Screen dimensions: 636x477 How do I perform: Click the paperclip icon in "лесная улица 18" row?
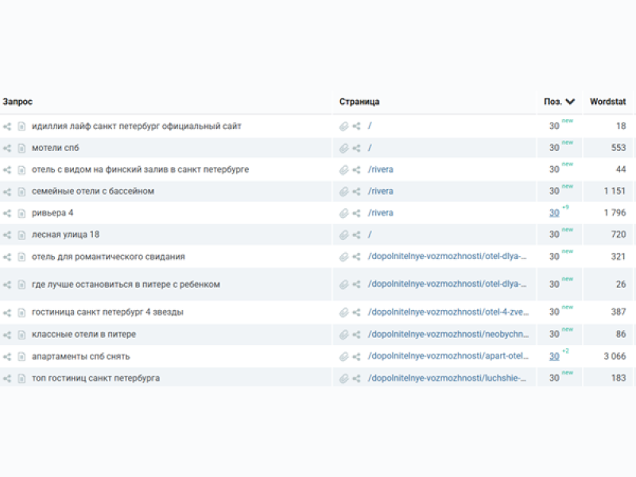tap(343, 235)
